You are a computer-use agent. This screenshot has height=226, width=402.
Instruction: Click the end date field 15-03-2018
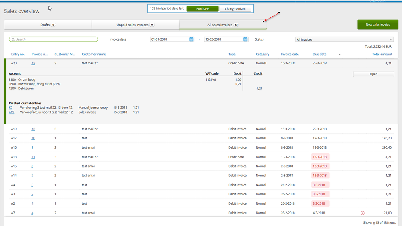[x=223, y=39]
